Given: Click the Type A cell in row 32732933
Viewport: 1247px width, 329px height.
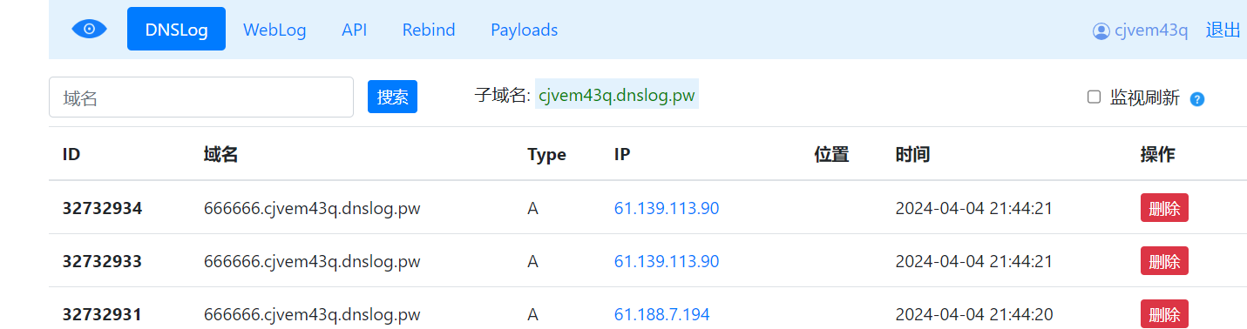Looking at the screenshot, I should click(x=533, y=262).
